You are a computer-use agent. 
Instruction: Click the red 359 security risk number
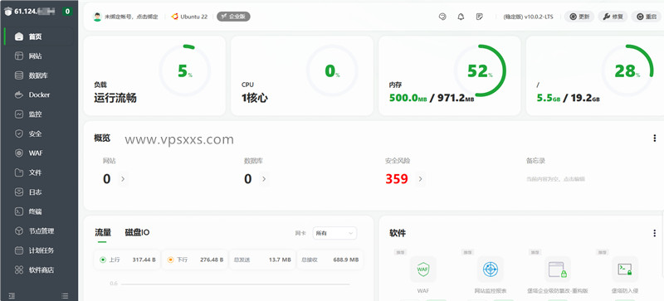click(x=397, y=179)
